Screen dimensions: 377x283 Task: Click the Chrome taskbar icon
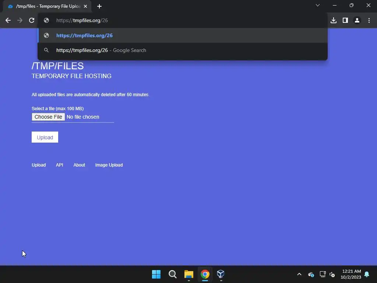point(205,274)
